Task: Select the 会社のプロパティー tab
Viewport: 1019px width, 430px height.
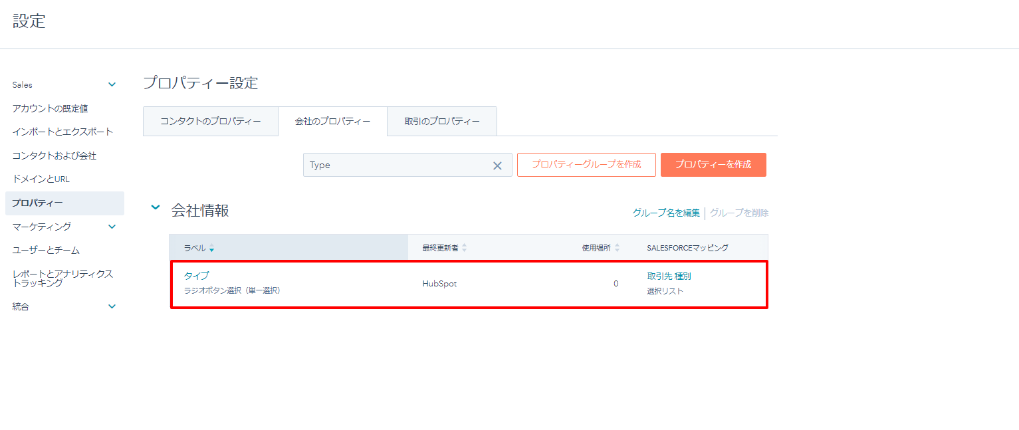Action: click(x=332, y=122)
